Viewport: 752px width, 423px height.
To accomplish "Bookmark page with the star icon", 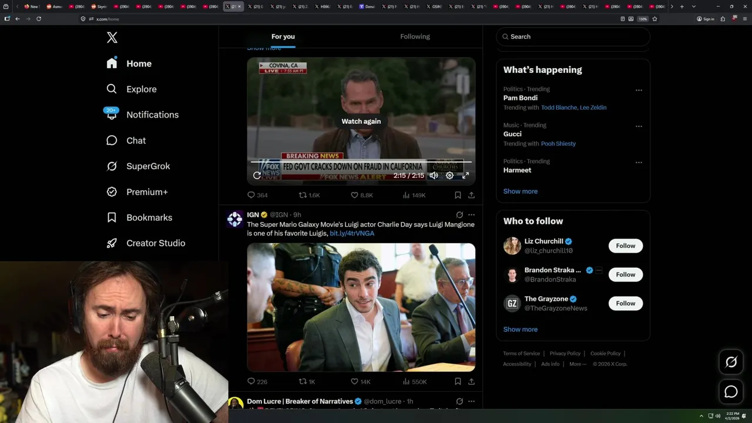I will click(x=654, y=19).
